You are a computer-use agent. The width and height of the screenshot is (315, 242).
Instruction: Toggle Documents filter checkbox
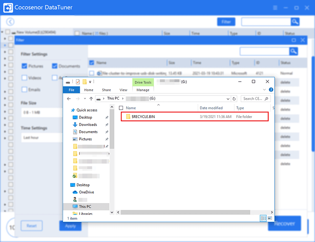click(x=55, y=66)
